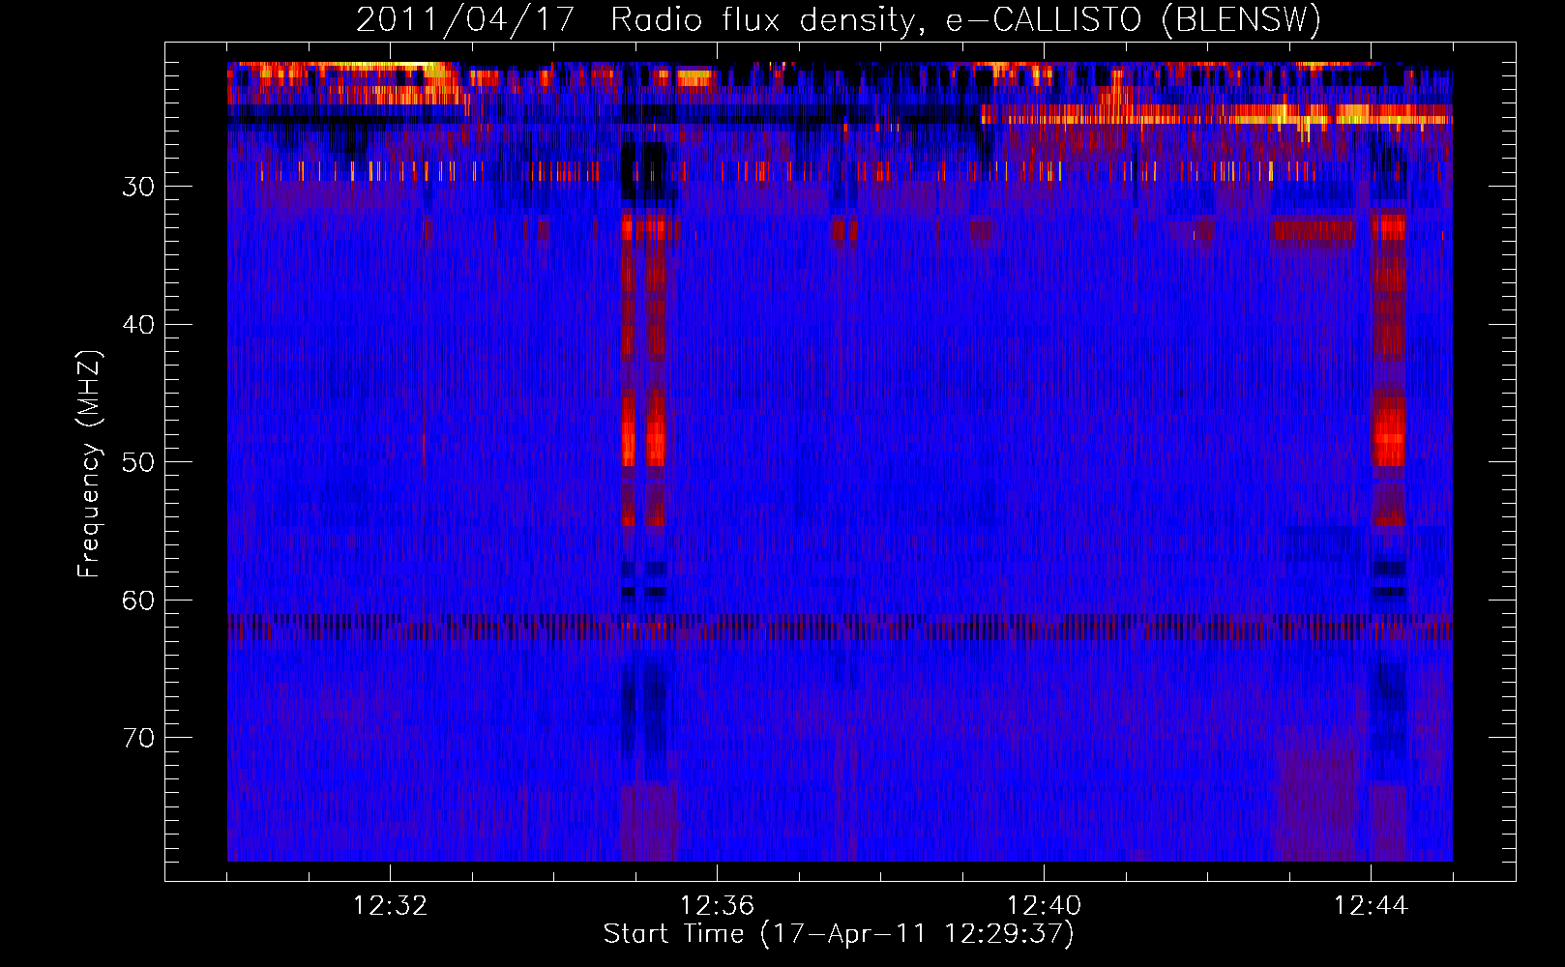Click the 70 frequency tick label
This screenshot has height=967, width=1565.
[x=138, y=738]
